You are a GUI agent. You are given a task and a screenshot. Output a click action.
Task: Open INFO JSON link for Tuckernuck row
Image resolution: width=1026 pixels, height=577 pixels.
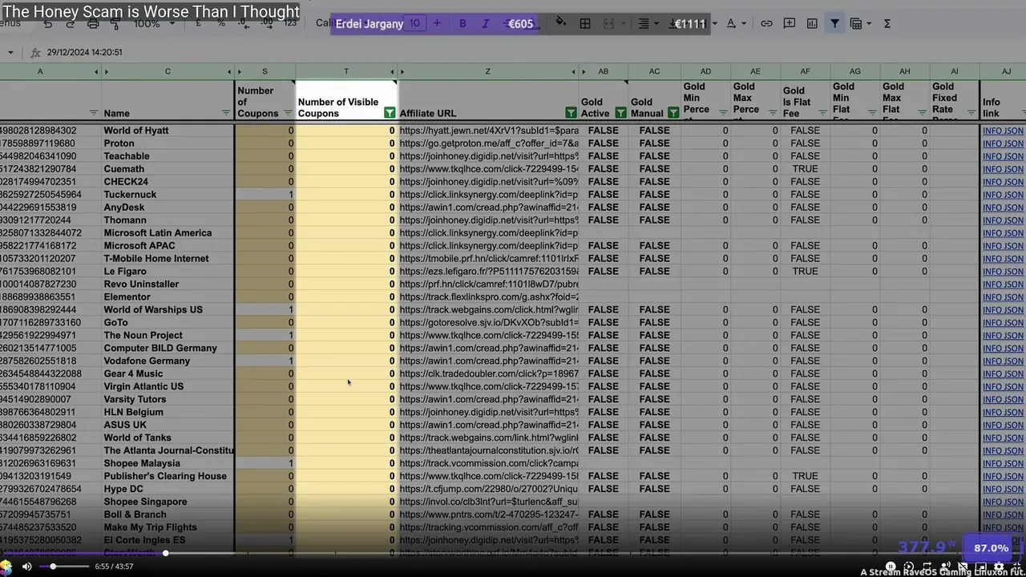[x=1003, y=195]
